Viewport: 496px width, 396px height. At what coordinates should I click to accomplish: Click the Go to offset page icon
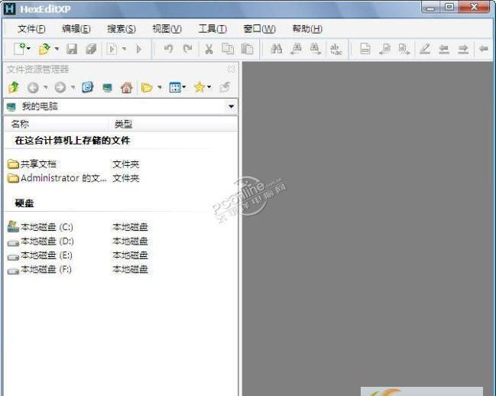click(x=365, y=49)
